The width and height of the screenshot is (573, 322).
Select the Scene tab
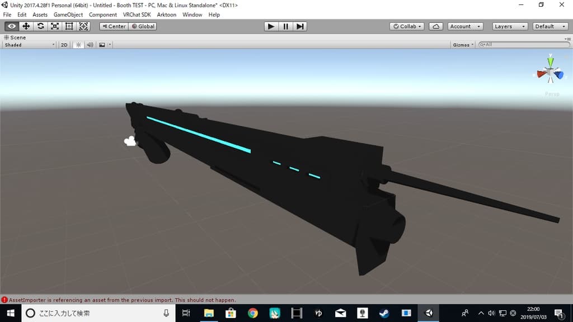point(15,37)
